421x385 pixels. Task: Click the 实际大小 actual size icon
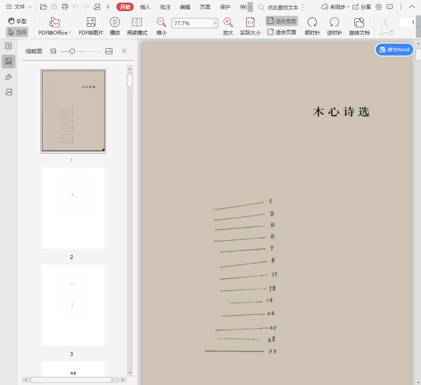pos(250,23)
